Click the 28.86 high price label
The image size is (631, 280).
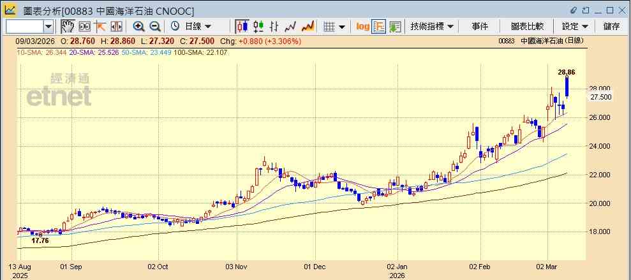[x=566, y=73]
